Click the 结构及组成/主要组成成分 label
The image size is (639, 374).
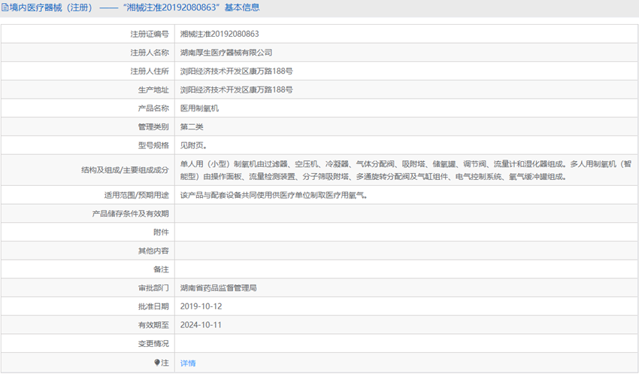click(125, 170)
